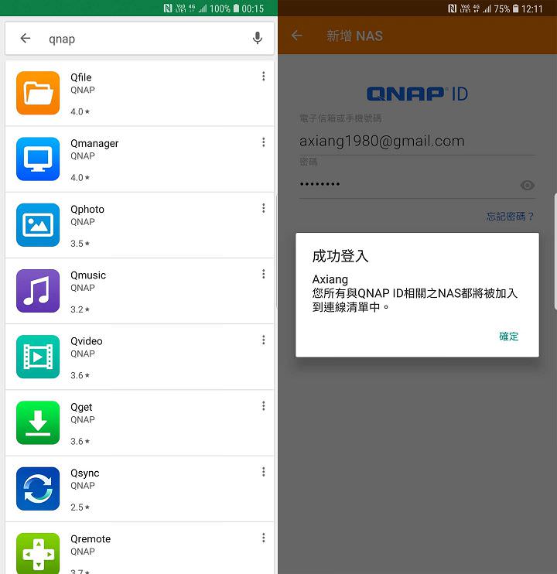This screenshot has width=557, height=574.
Task: Open more options menu for Qremote
Action: [x=264, y=538]
